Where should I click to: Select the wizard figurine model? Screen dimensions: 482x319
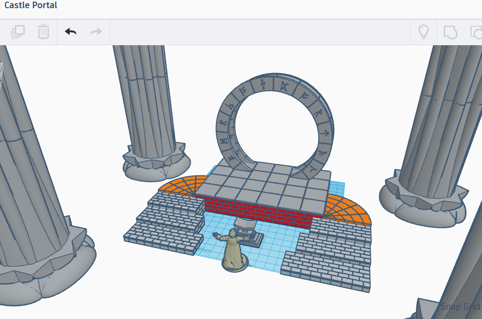click(x=233, y=250)
